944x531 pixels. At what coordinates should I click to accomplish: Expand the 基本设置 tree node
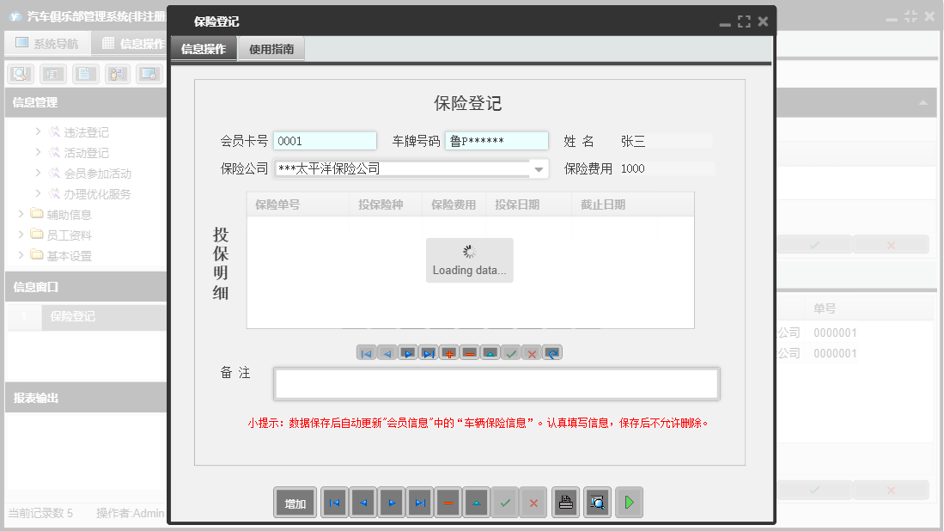pyautogui.click(x=52, y=255)
